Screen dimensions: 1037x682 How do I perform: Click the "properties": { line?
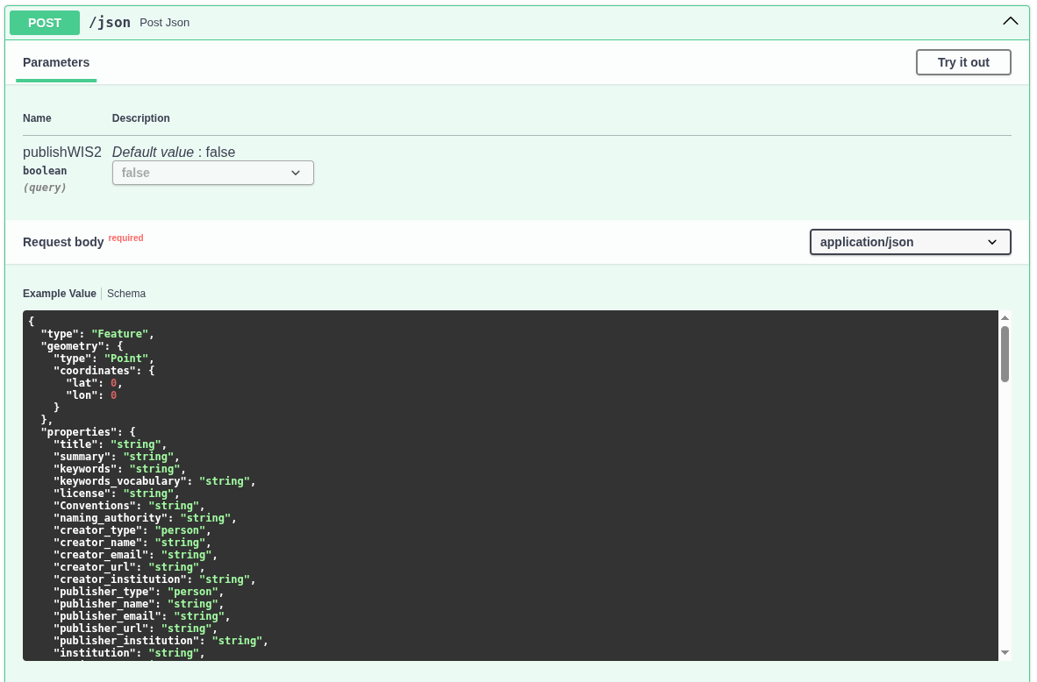point(88,432)
